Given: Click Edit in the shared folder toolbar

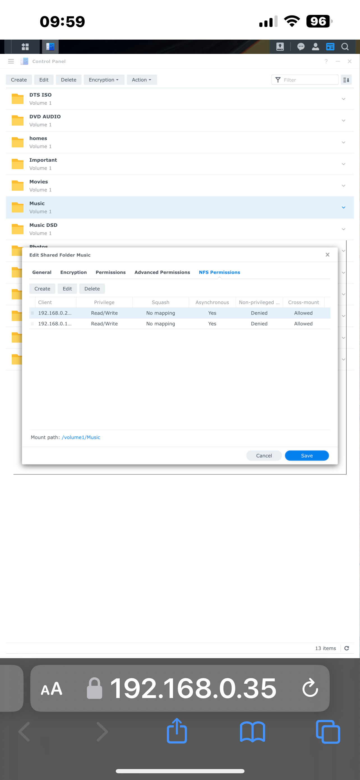Looking at the screenshot, I should (44, 80).
